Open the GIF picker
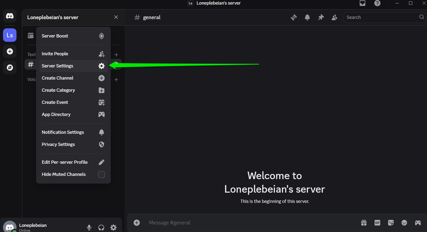 (377, 223)
